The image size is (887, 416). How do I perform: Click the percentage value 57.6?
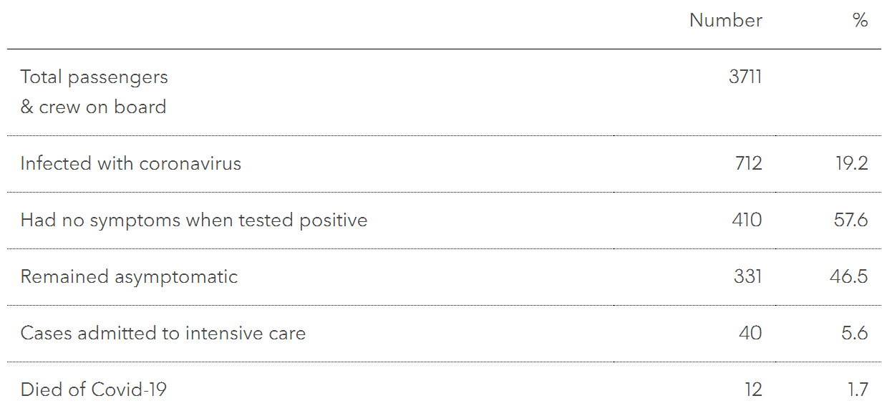850,220
